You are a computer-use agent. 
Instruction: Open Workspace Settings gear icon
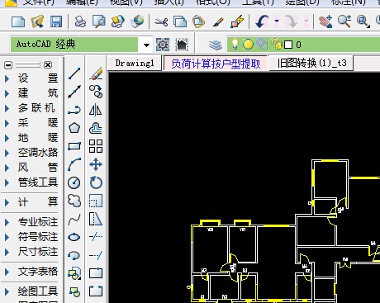point(163,45)
